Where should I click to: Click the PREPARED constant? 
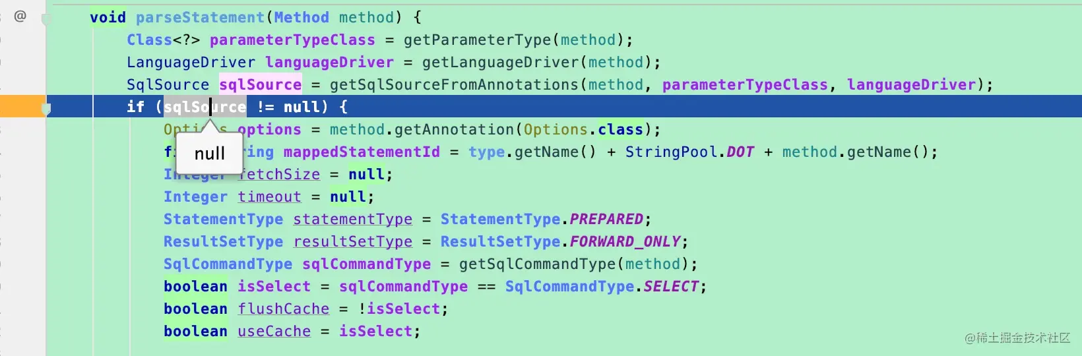606,219
